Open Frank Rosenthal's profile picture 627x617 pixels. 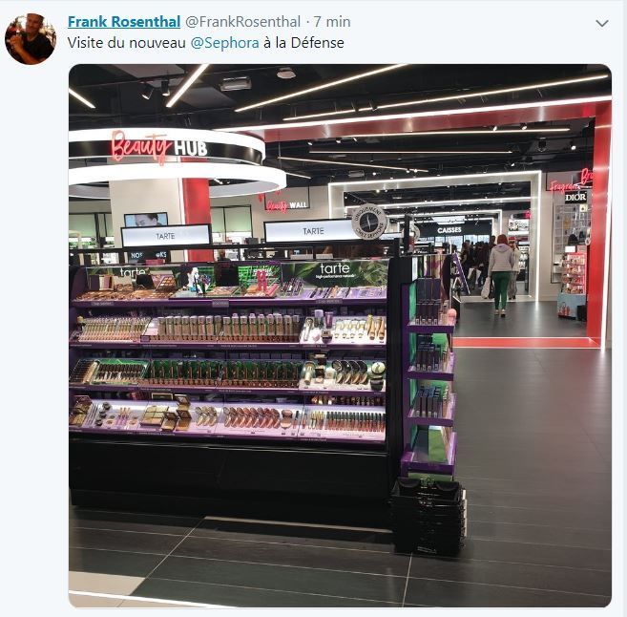click(x=31, y=39)
